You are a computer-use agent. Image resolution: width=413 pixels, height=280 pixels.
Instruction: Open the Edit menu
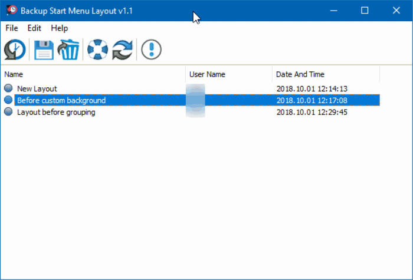(x=34, y=28)
